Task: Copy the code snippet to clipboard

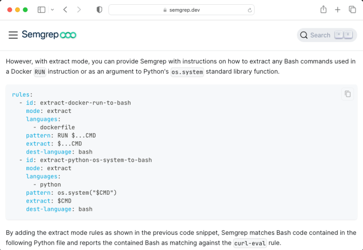Action: pyautogui.click(x=347, y=94)
